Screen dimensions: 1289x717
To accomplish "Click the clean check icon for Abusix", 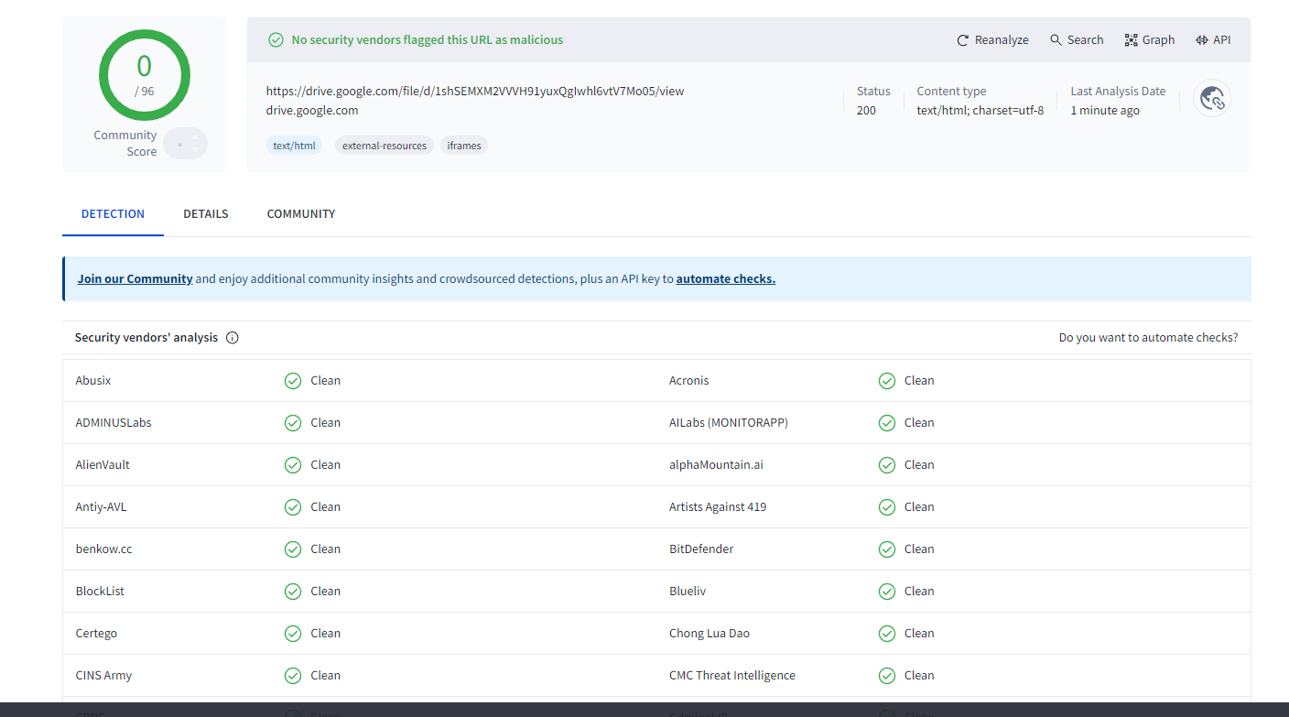I will 293,381.
